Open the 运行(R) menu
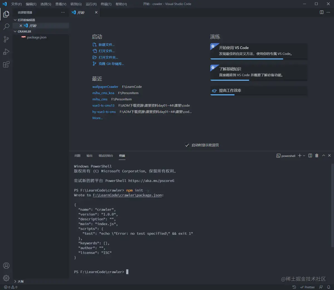Screen dimensions: 334x290 91,4
